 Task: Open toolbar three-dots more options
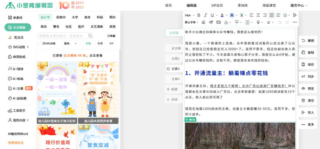[295, 22]
